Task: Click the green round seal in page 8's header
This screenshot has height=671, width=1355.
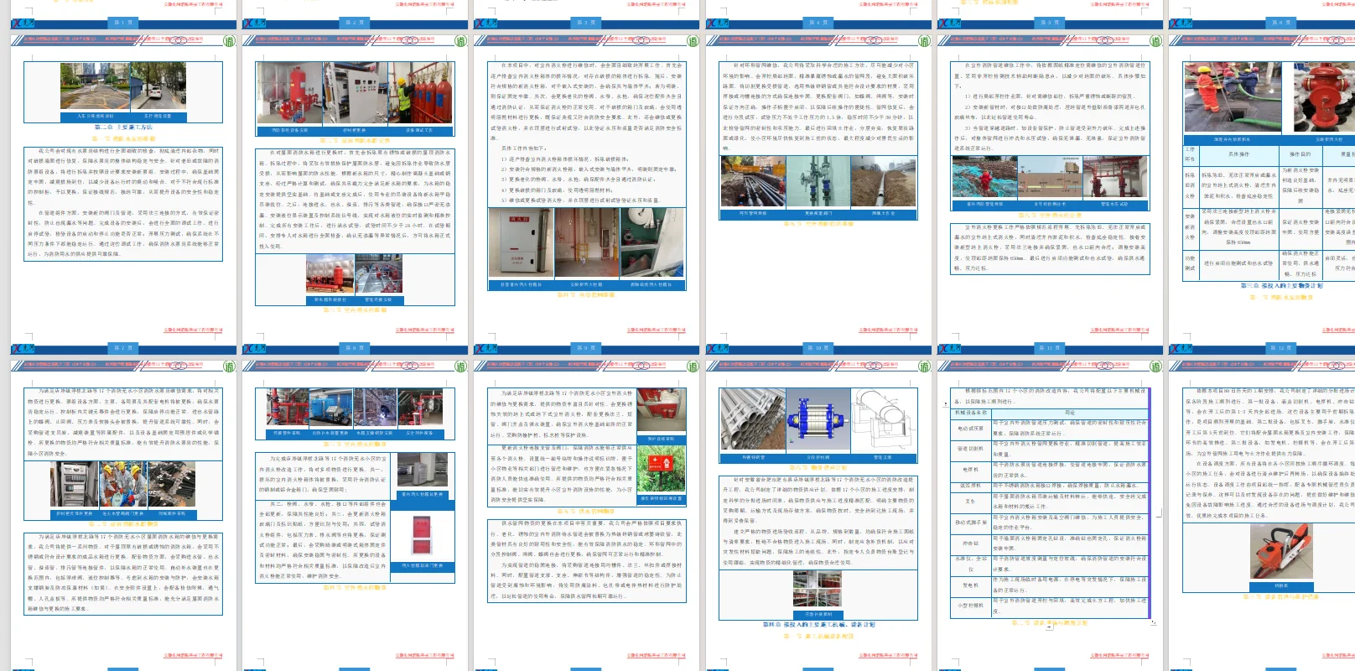Action: (460, 41)
